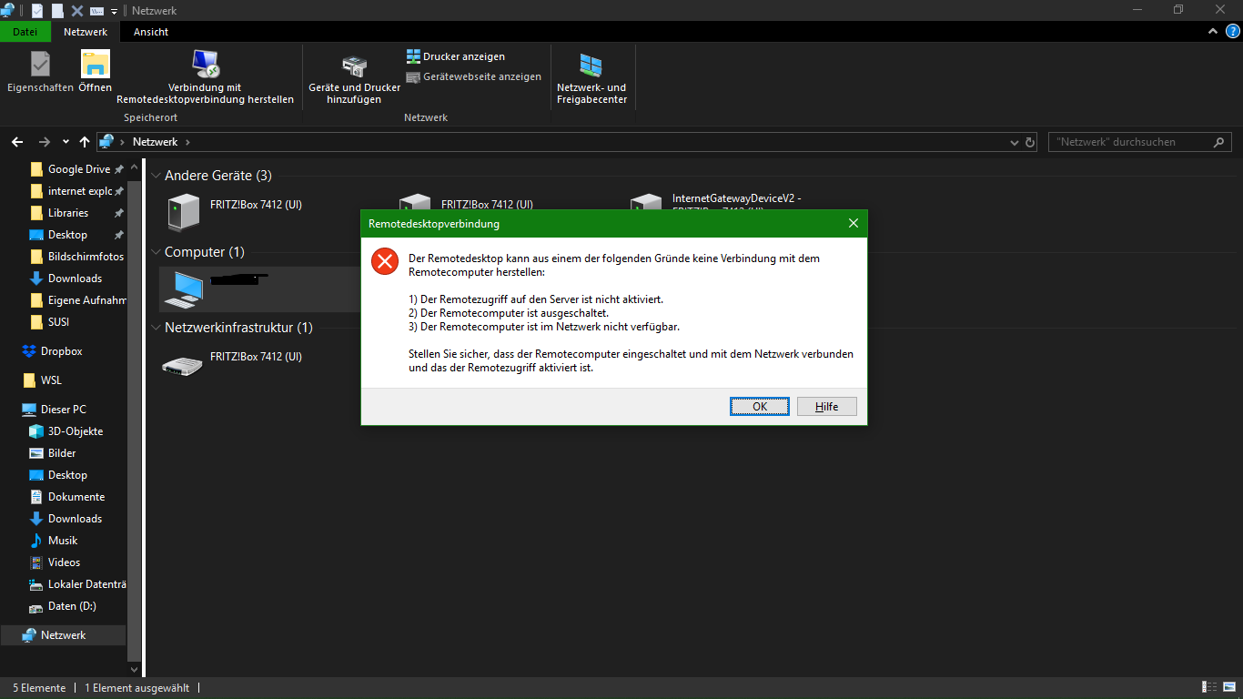Close the Remotedesktopverbindung error dialog
Screen dimensions: 1243x699
pos(854,223)
